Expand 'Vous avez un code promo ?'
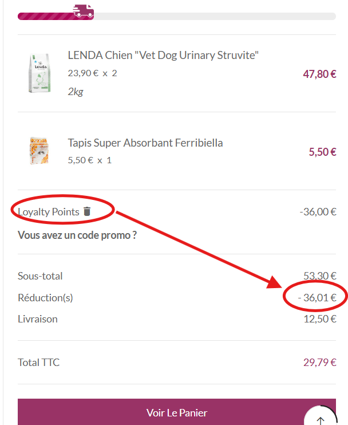 77,235
